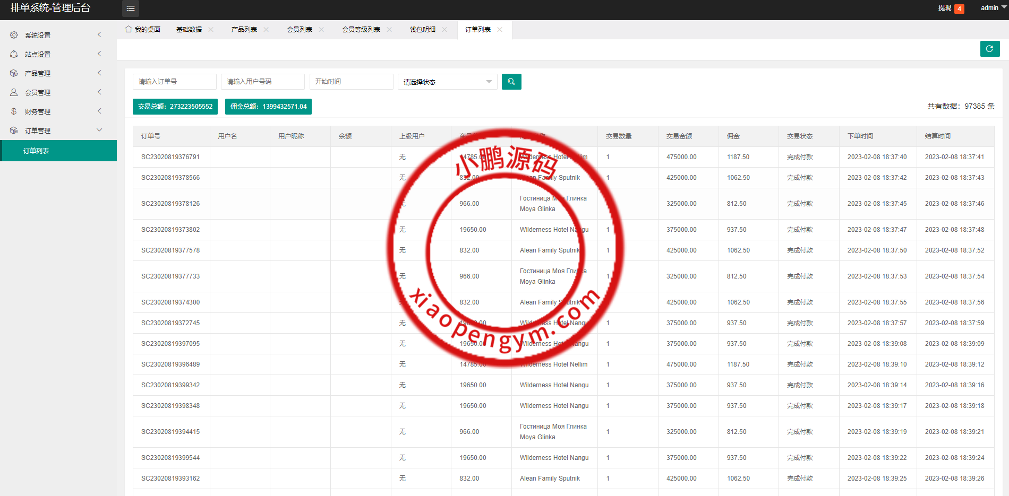Close the 基础数据 tab
The image size is (1009, 496).
pos(211,30)
